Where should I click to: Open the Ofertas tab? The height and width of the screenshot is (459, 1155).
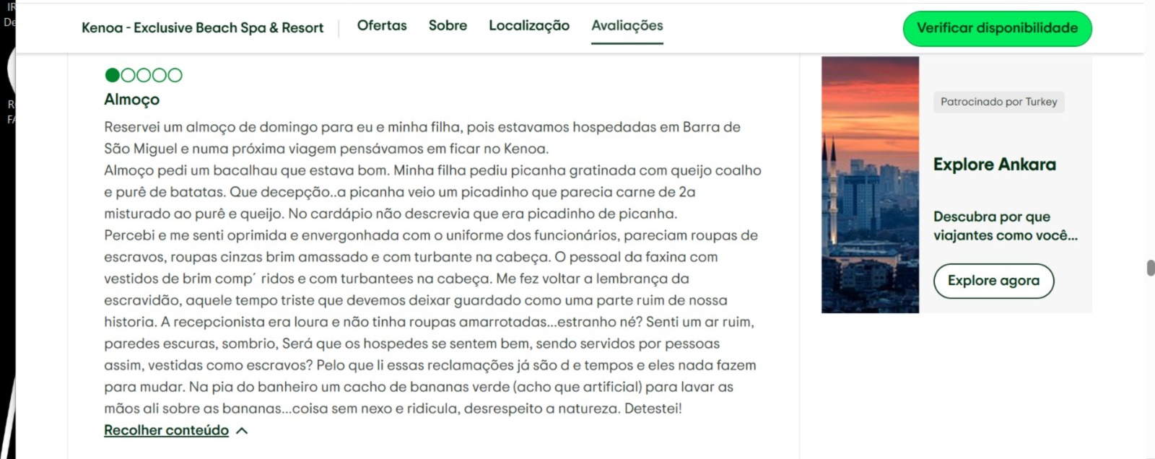pos(382,25)
